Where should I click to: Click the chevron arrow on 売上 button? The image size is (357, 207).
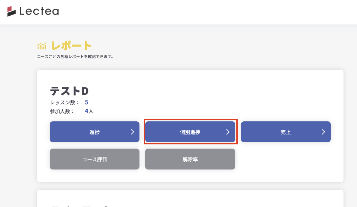(323, 132)
